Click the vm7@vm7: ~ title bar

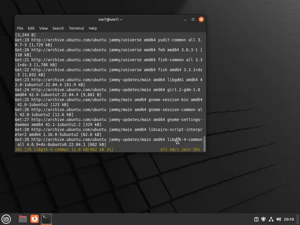pos(110,20)
